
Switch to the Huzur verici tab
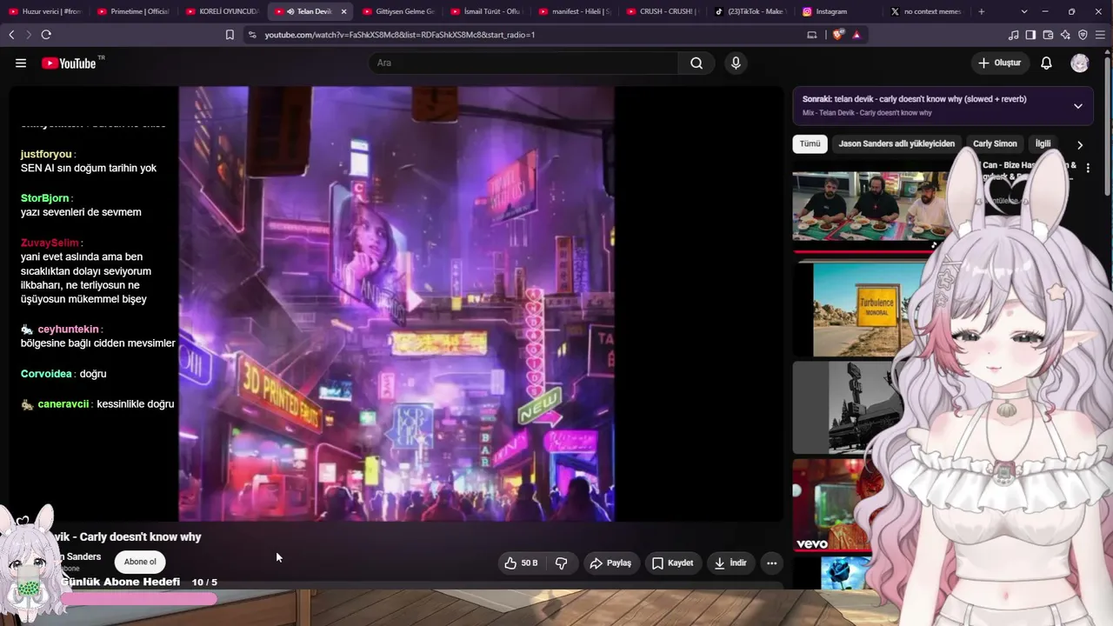(x=44, y=11)
